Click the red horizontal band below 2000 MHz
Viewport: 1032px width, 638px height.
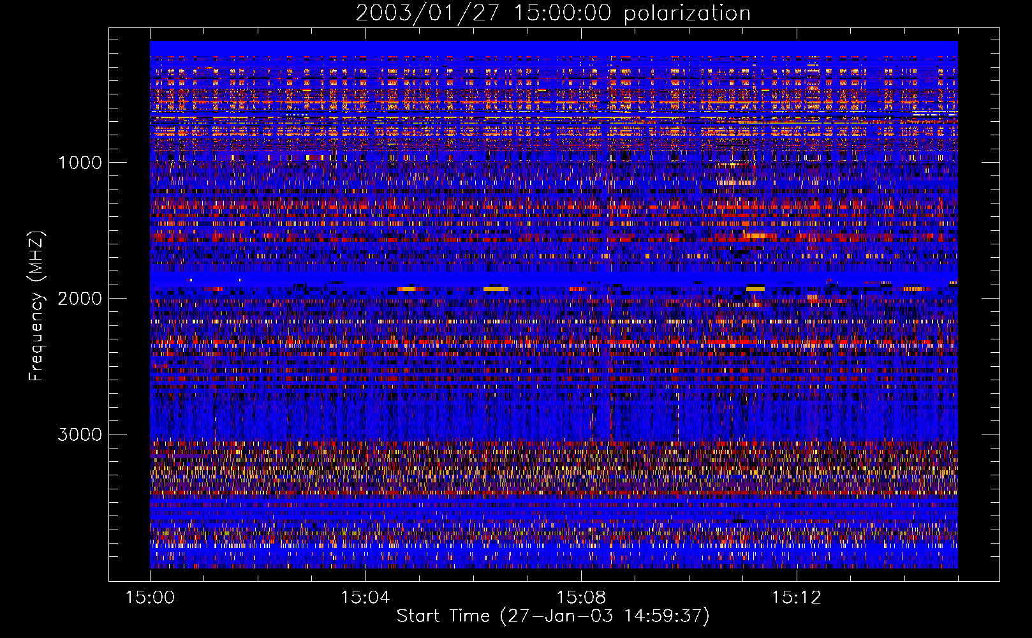553,343
